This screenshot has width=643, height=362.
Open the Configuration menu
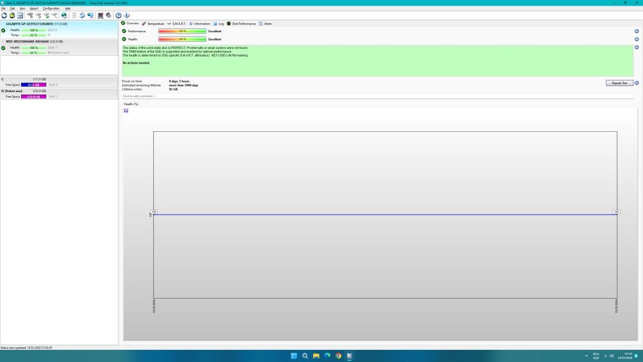[51, 8]
